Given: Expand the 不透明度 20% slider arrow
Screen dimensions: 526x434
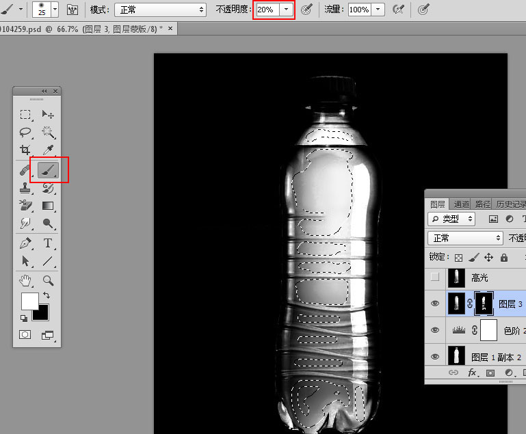Looking at the screenshot, I should pyautogui.click(x=287, y=10).
